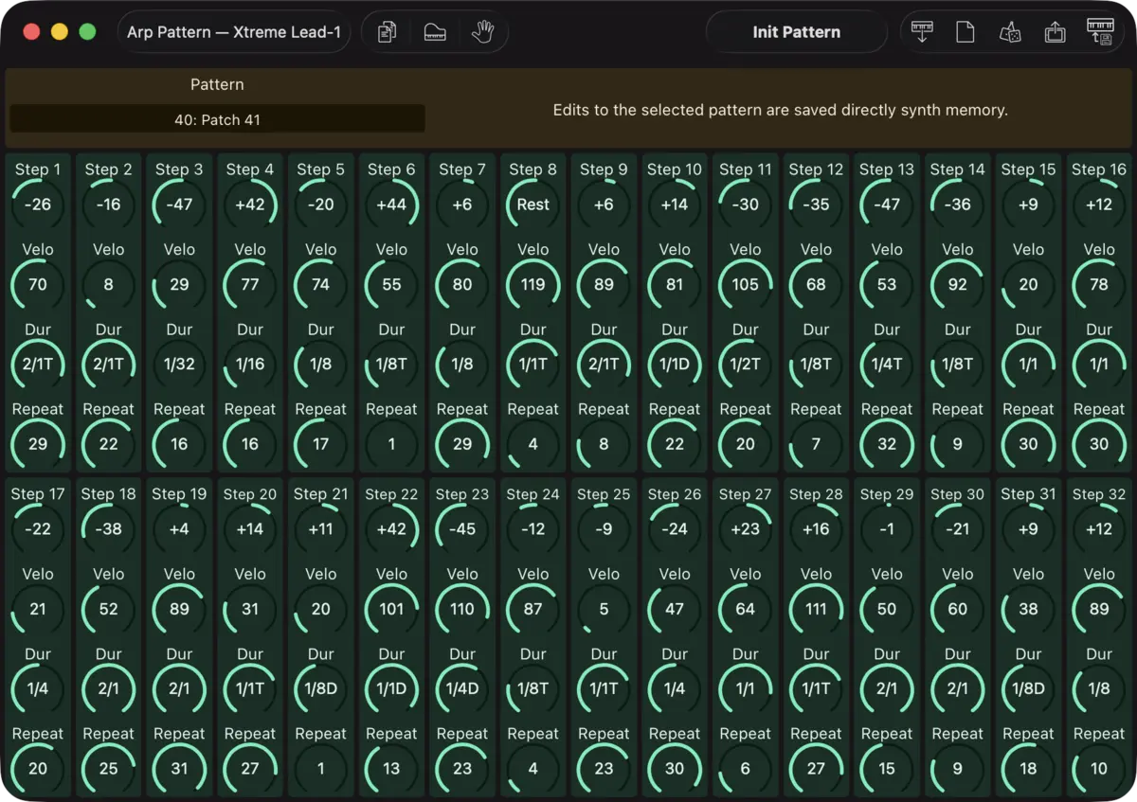Click the Step 4 Velo knob showing 77
The image size is (1137, 802).
point(250,284)
